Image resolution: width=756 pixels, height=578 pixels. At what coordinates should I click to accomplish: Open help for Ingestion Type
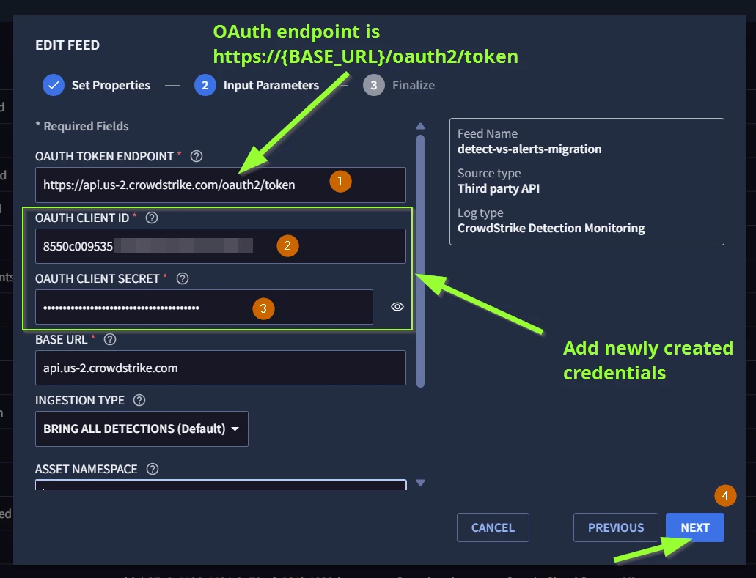click(139, 400)
